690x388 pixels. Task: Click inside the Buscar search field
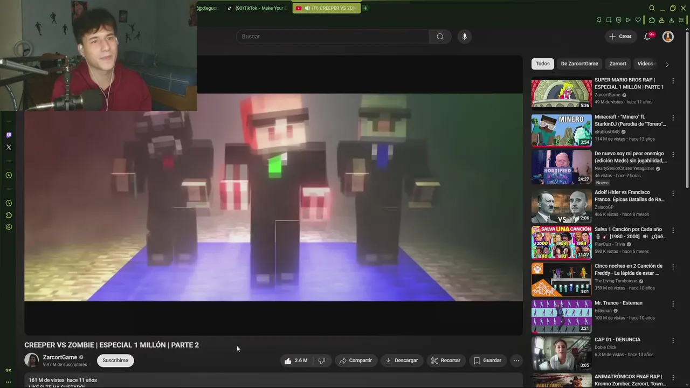(333, 37)
